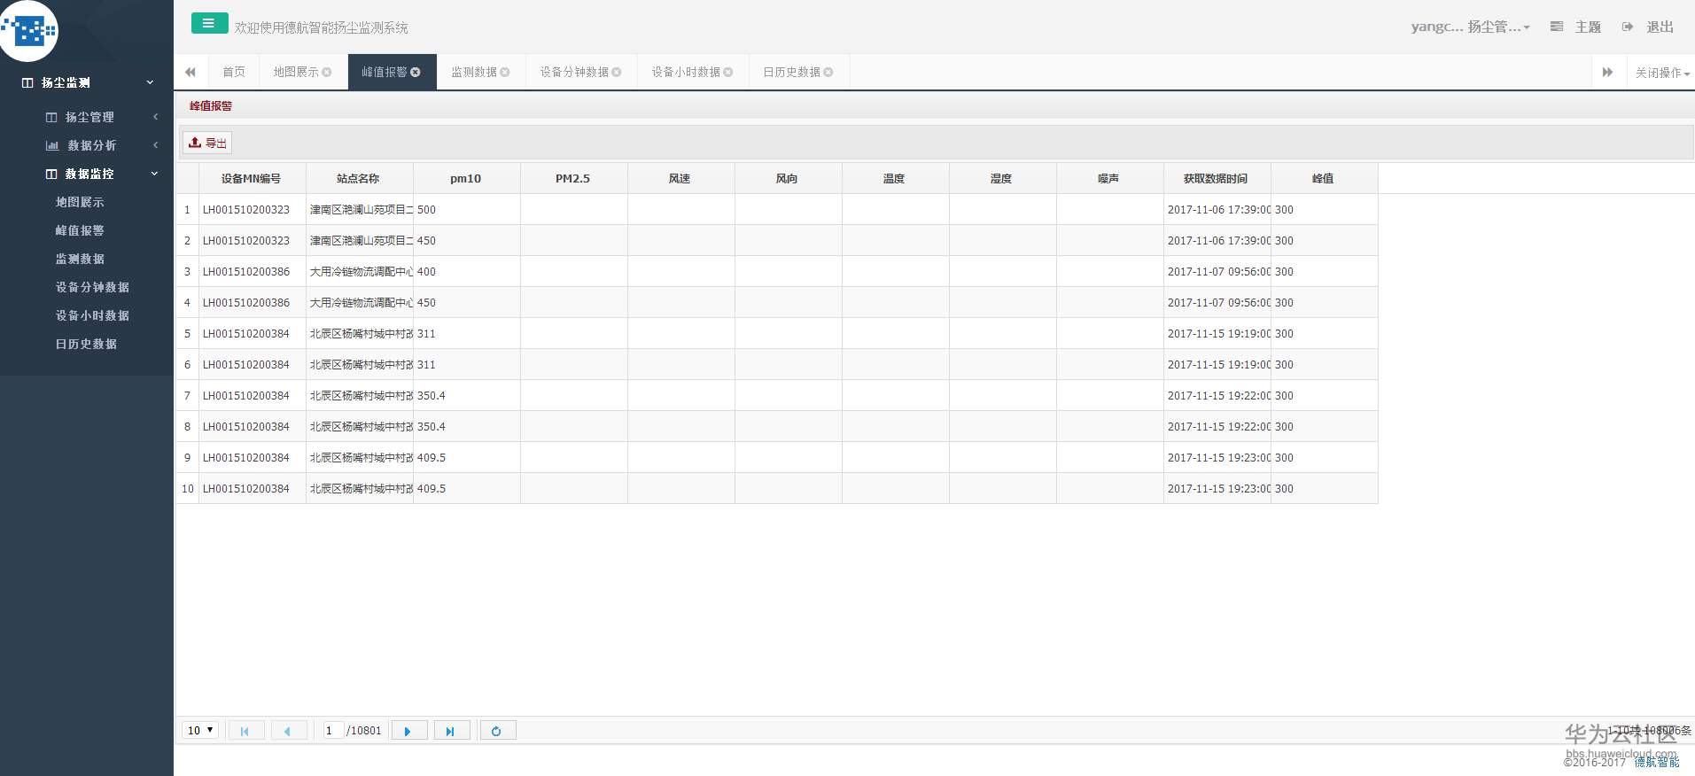Open the 设备分钟数据 tab
Screen dimensions: 1695x776
(574, 73)
